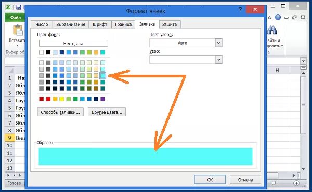Go to previous sheet with the navigation arrow
312x192 pixels.
pos(15,175)
